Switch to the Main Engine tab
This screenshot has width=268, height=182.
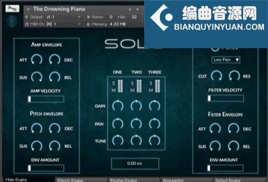coord(29,179)
